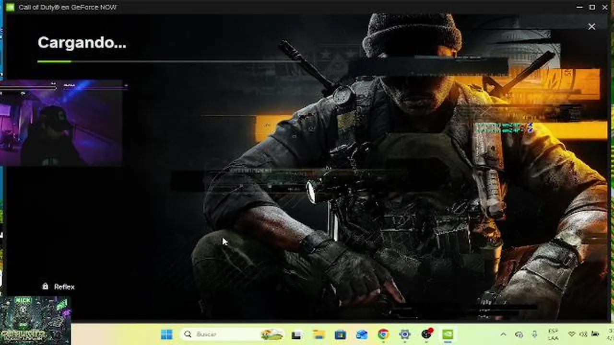The height and width of the screenshot is (345, 614).
Task: Open Microsoft Store from the taskbar
Action: click(341, 334)
